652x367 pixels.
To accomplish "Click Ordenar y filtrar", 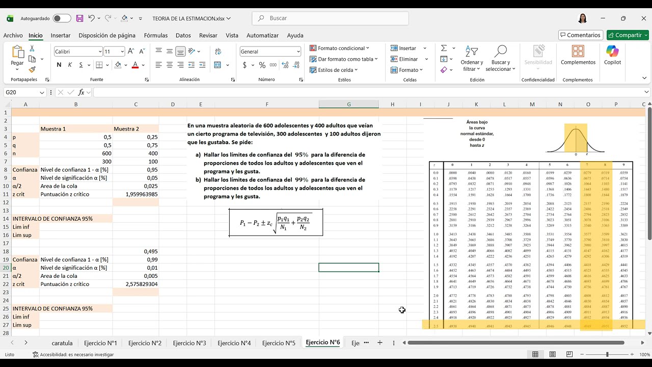I will [x=472, y=58].
